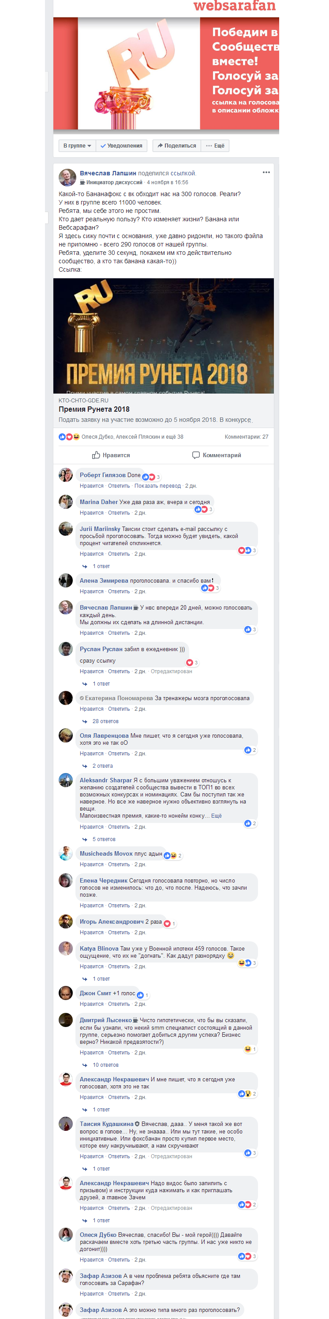
Task: Click the thumbs-up Нравится icon under post
Action: click(96, 455)
